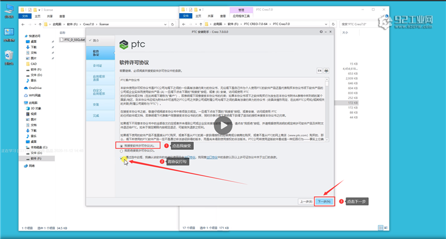446x239 pixels.
Task: Select 完成 step in installer sidebar
Action: tap(100, 116)
